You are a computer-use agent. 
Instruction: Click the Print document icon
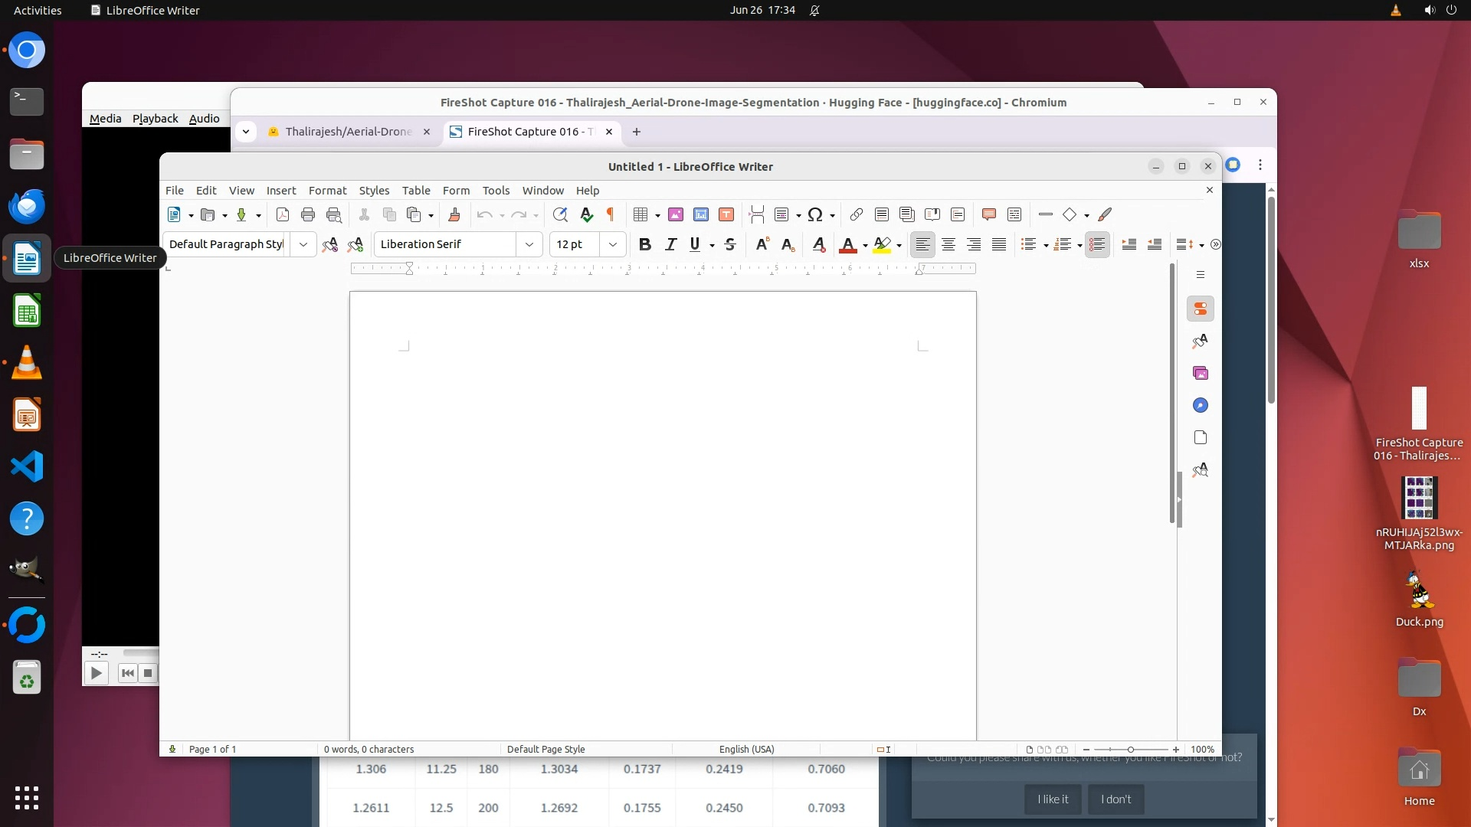[308, 214]
